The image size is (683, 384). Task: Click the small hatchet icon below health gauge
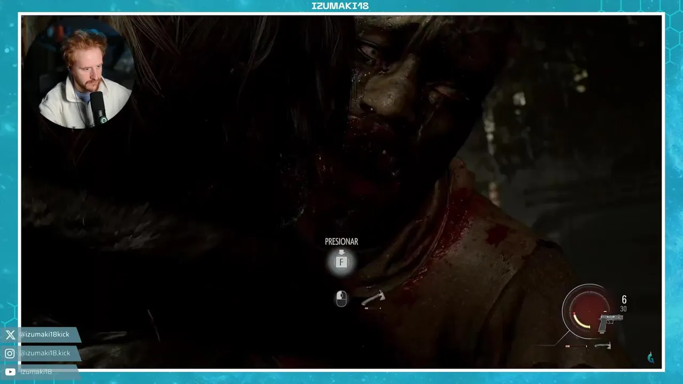(603, 346)
